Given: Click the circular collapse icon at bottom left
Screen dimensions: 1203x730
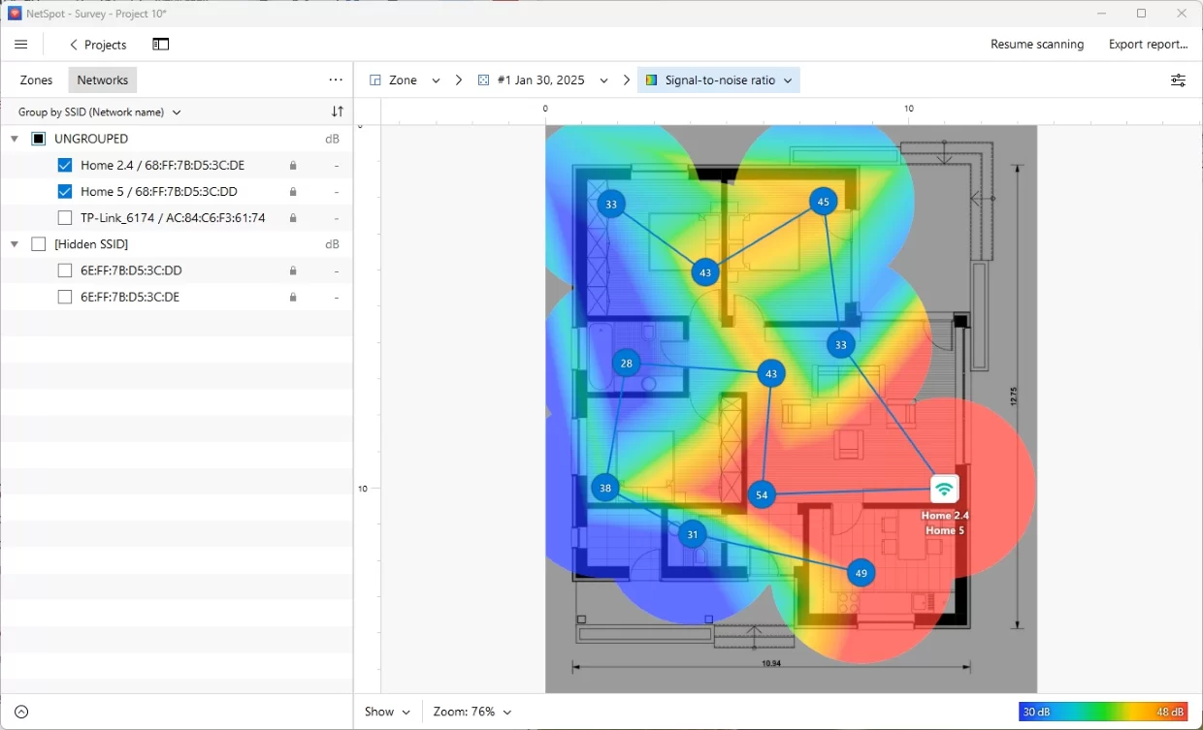Looking at the screenshot, I should point(21,712).
